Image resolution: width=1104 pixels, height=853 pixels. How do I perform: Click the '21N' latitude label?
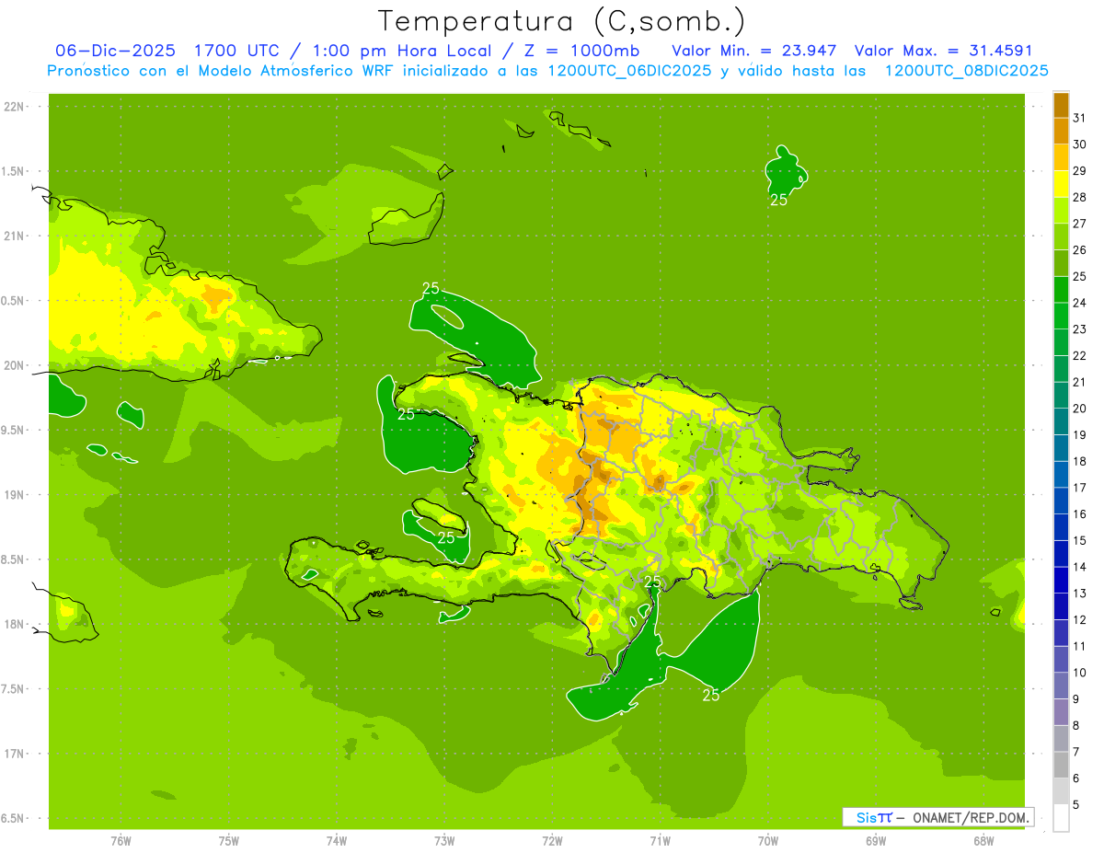pyautogui.click(x=16, y=236)
